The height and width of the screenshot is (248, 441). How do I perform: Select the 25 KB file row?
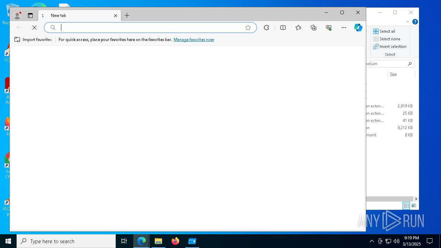tap(390, 113)
